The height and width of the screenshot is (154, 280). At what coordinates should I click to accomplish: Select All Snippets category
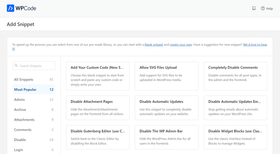[x=34, y=79]
